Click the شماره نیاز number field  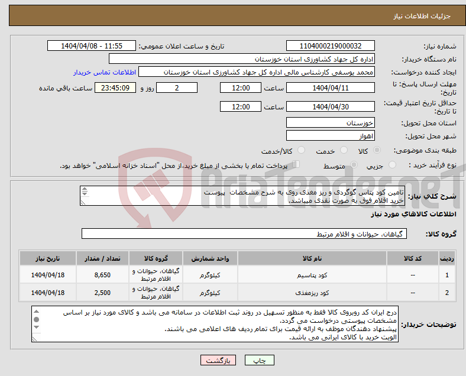click(330, 46)
